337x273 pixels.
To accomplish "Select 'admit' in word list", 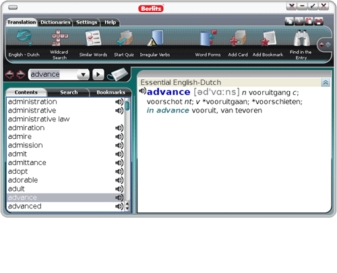I will 18,154.
